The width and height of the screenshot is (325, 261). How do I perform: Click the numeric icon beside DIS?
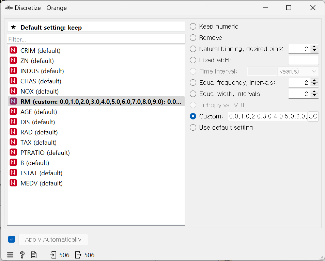(13, 122)
